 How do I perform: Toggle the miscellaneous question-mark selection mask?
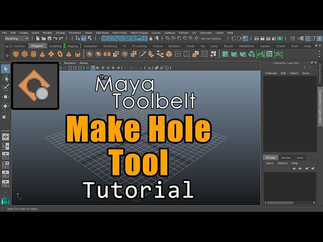[145, 38]
